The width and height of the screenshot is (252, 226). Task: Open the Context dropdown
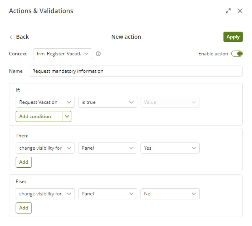pyautogui.click(x=62, y=54)
